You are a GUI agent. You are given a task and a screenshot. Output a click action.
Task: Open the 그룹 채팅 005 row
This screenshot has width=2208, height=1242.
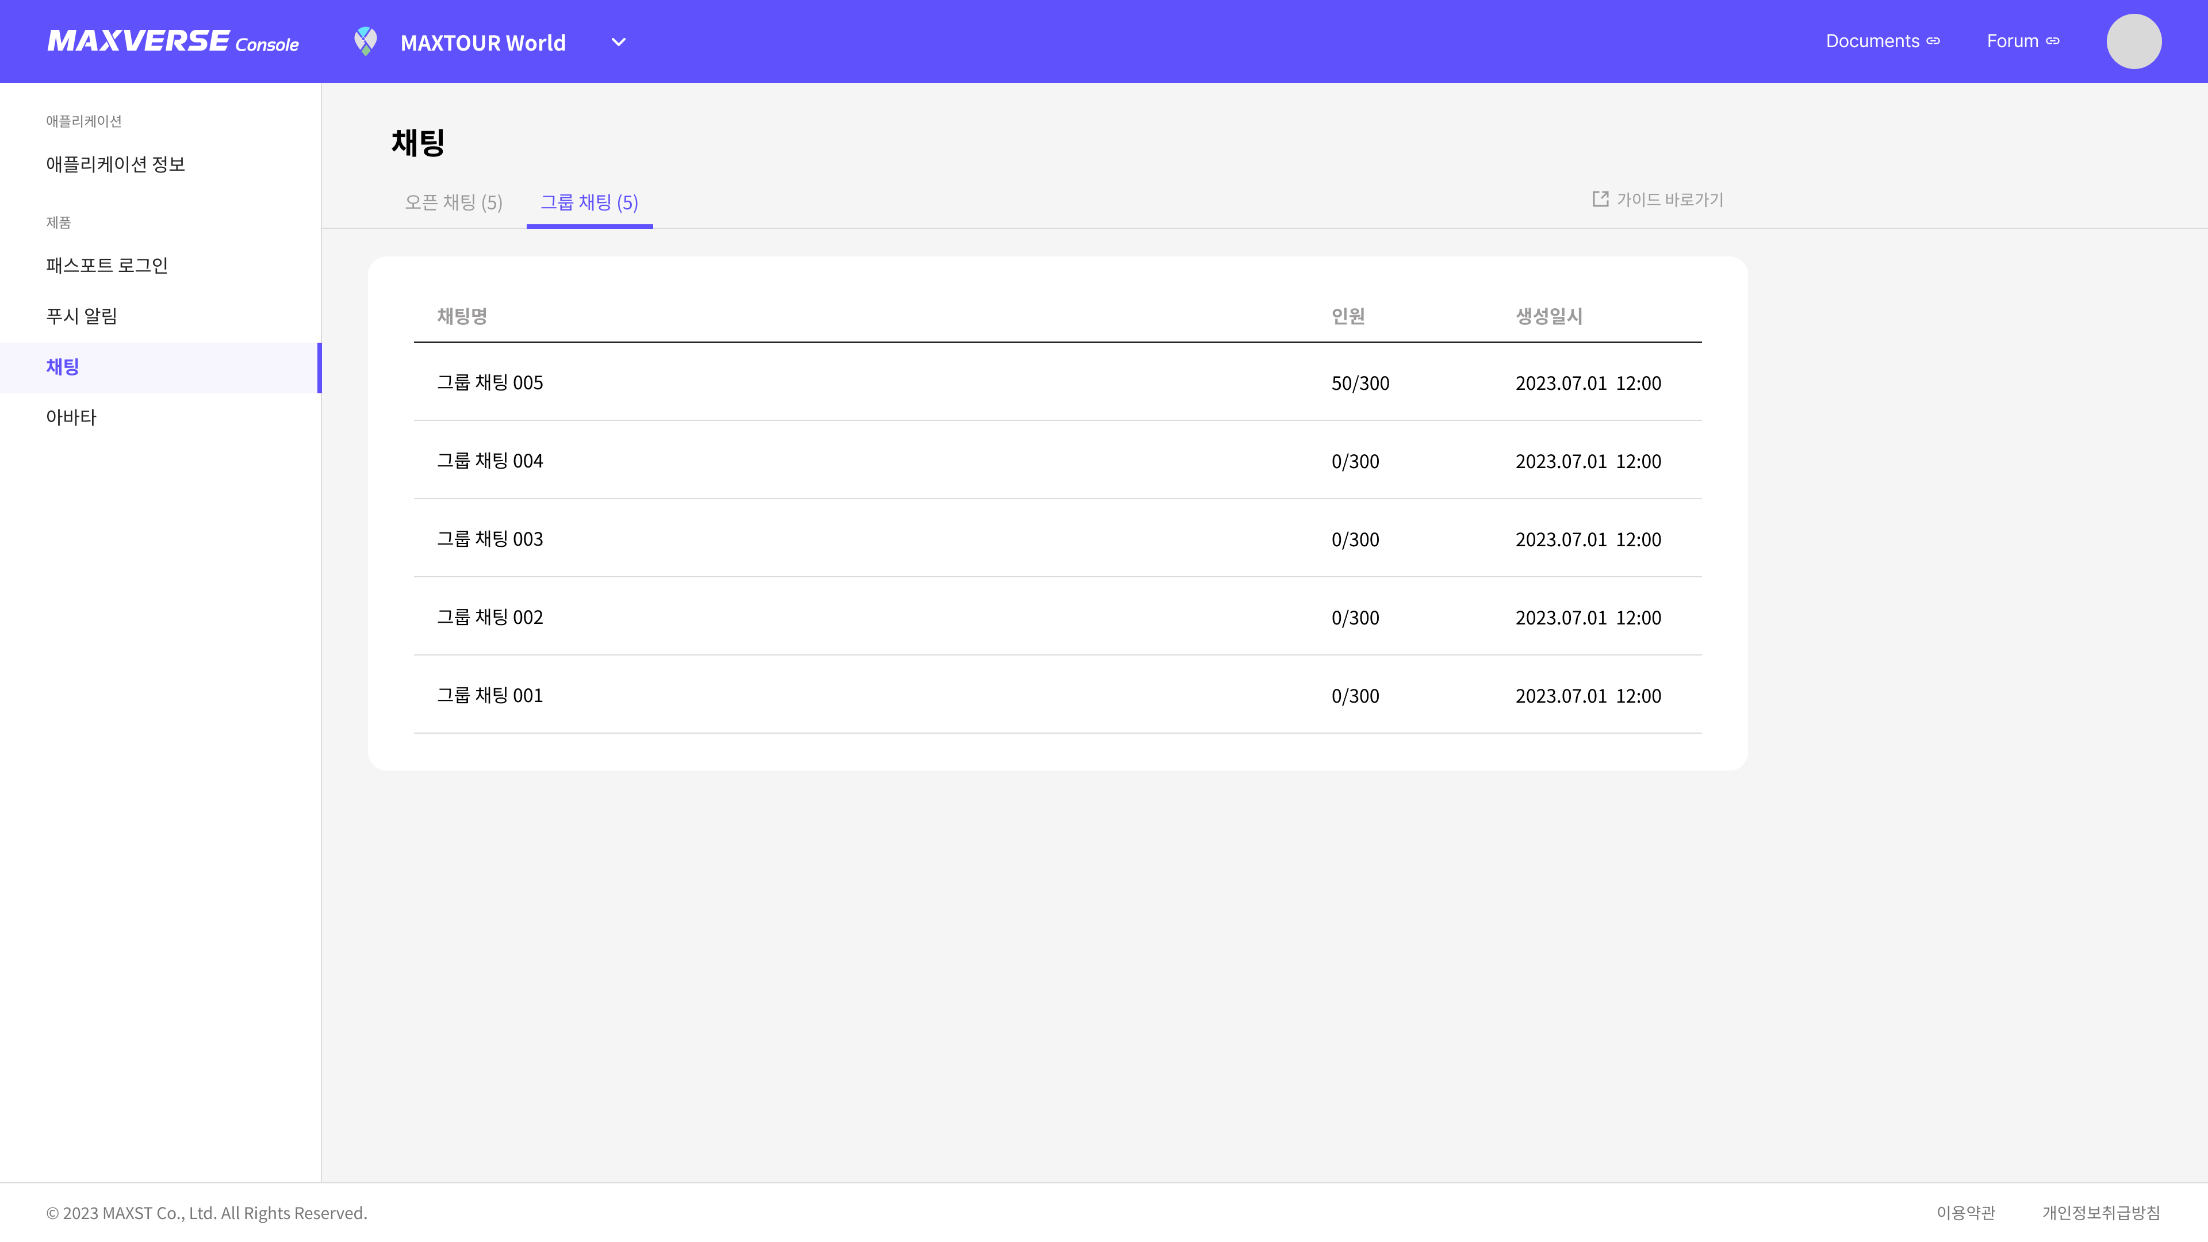[x=1058, y=381]
